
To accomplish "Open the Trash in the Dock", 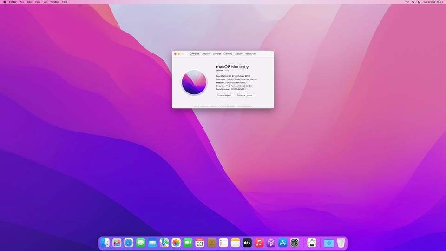I will coord(341,243).
